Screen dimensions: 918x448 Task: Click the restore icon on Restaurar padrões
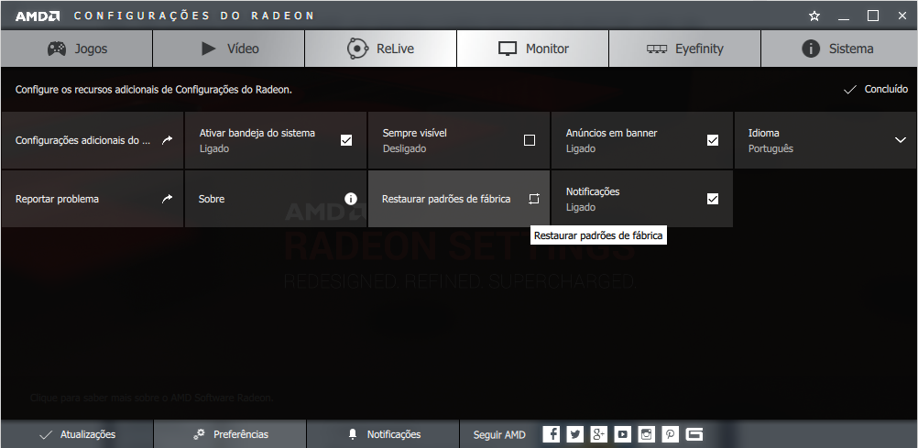[533, 199]
